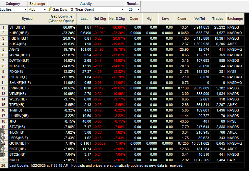The height and width of the screenshot is (171, 249).
Task: Click row number 5 header
Action: (4, 49)
